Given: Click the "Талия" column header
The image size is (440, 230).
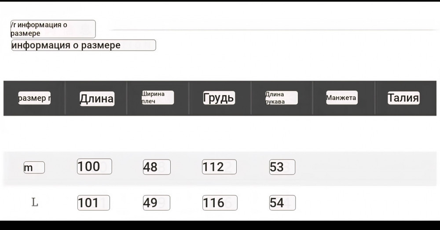Looking at the screenshot, I should coord(403,98).
